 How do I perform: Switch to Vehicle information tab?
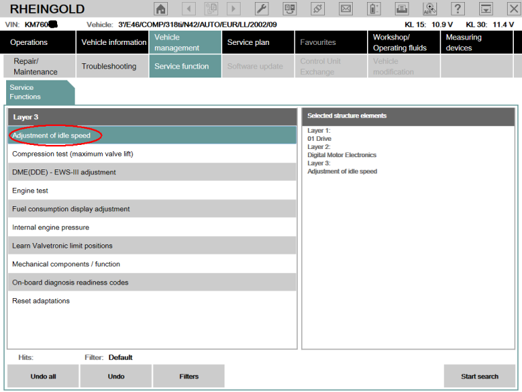[x=113, y=42]
